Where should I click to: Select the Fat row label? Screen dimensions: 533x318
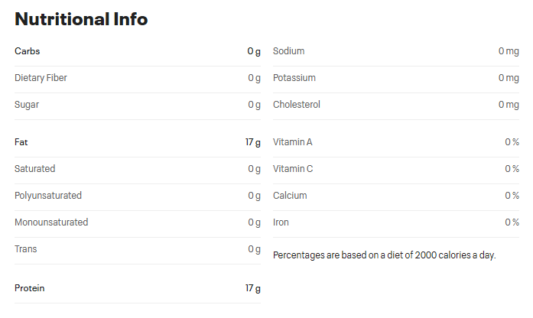pos(21,142)
